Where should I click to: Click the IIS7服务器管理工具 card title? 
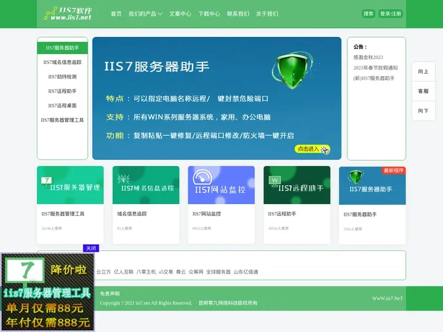[x=63, y=214]
